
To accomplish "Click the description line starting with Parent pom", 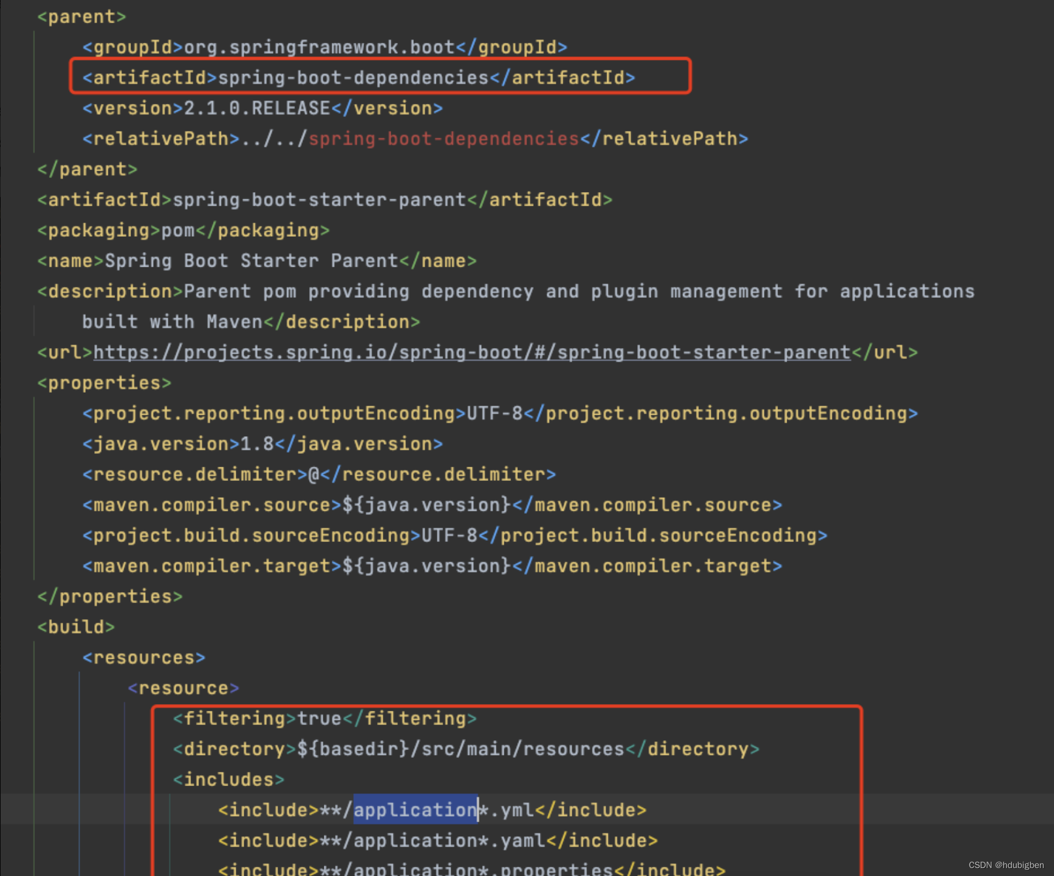I will point(506,292).
